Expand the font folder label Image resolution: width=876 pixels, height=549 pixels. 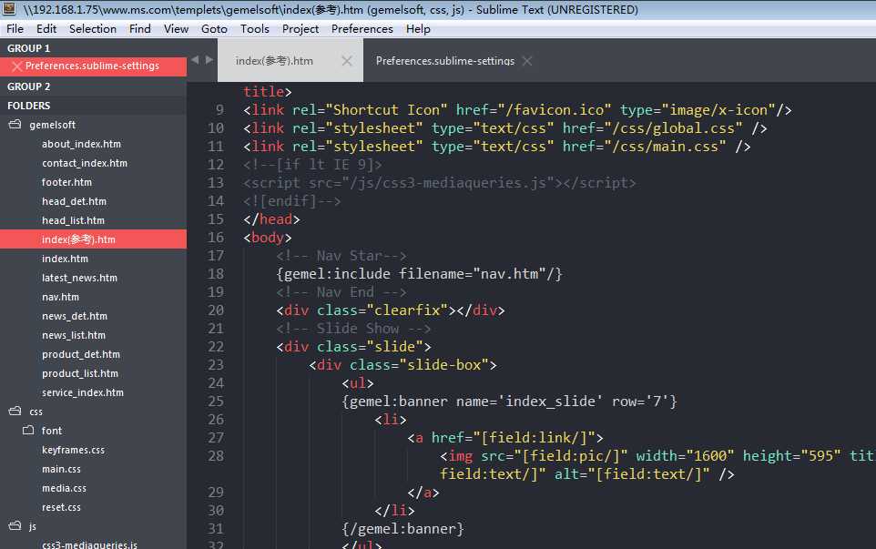(51, 431)
